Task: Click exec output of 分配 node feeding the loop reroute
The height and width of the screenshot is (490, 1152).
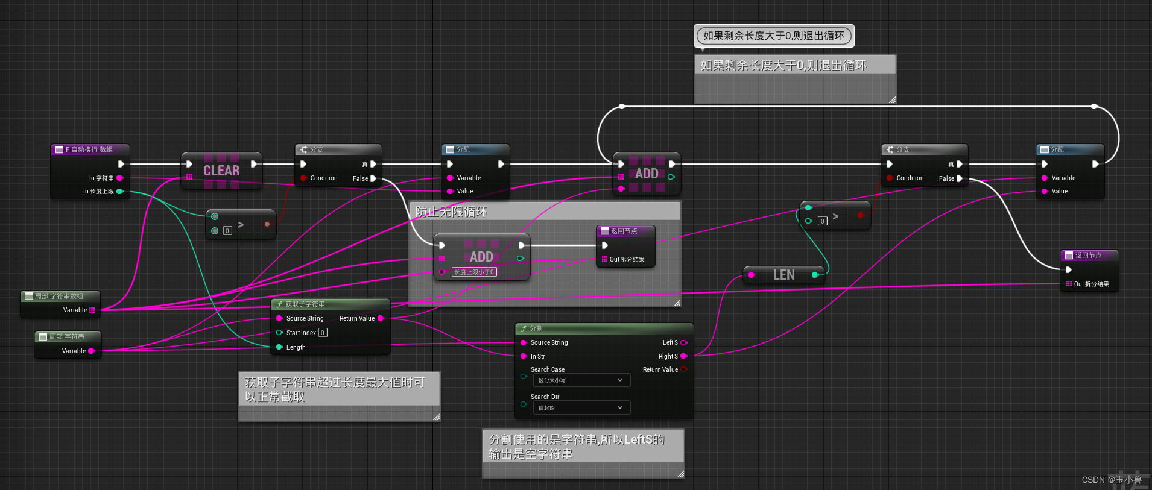Action: click(1095, 164)
